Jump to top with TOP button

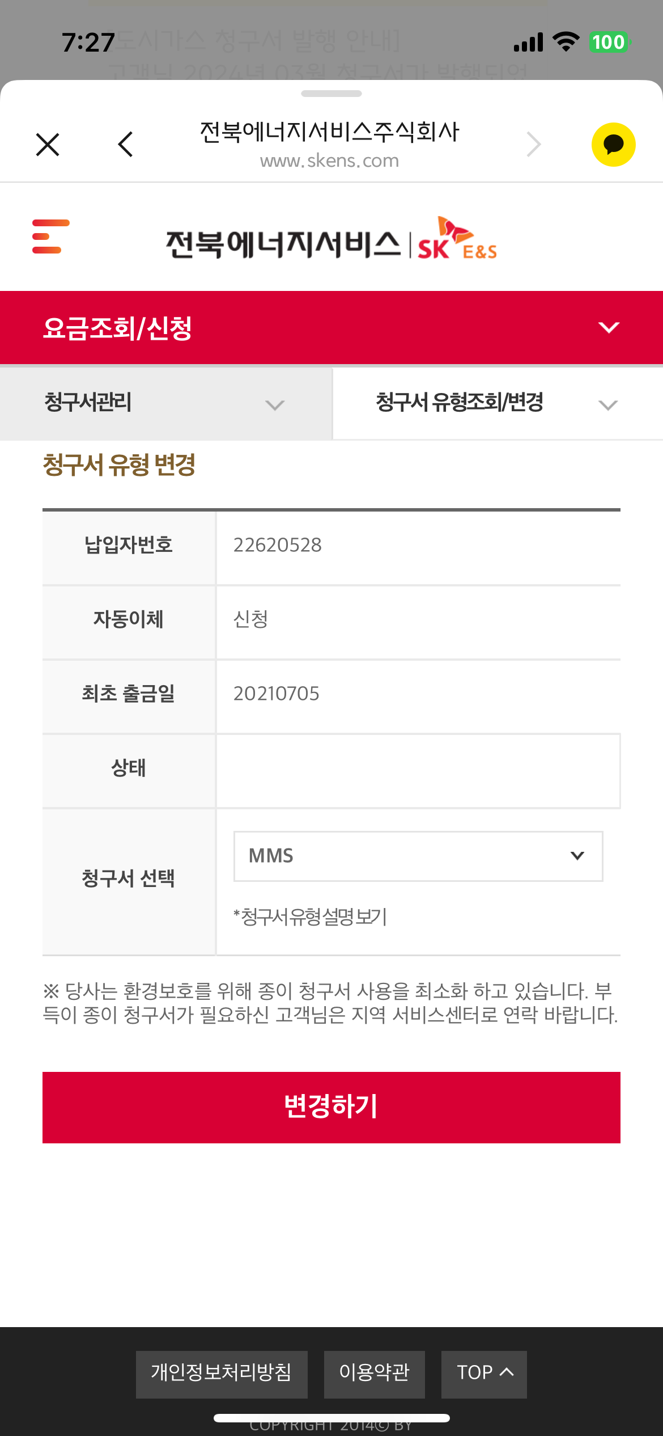(x=484, y=1374)
